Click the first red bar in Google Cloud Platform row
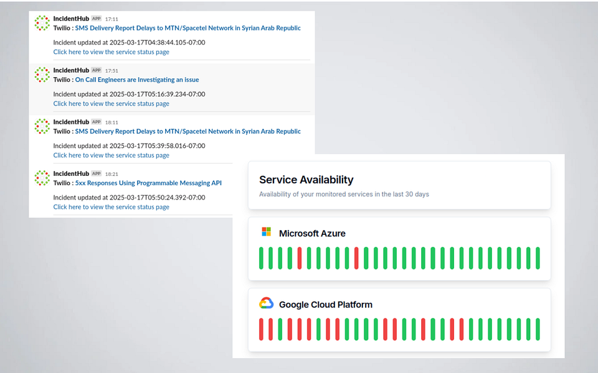Screen dimensions: 598x373 (x=261, y=329)
